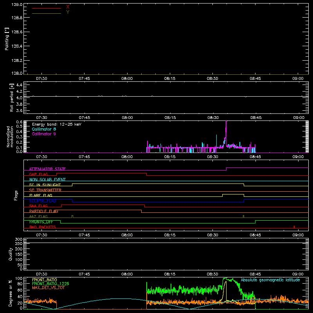The height and width of the screenshot is (313, 313).
Task: Click the 129.0 tick label
Action: pyautogui.click(x=17, y=4)
